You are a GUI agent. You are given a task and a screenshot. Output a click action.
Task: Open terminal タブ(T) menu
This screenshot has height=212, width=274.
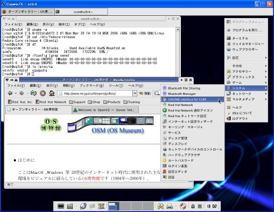coord(80,24)
